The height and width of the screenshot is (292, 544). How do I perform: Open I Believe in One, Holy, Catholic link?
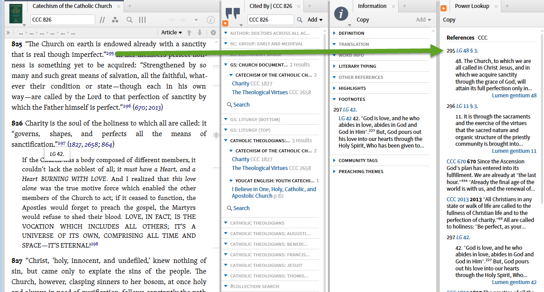[274, 192]
